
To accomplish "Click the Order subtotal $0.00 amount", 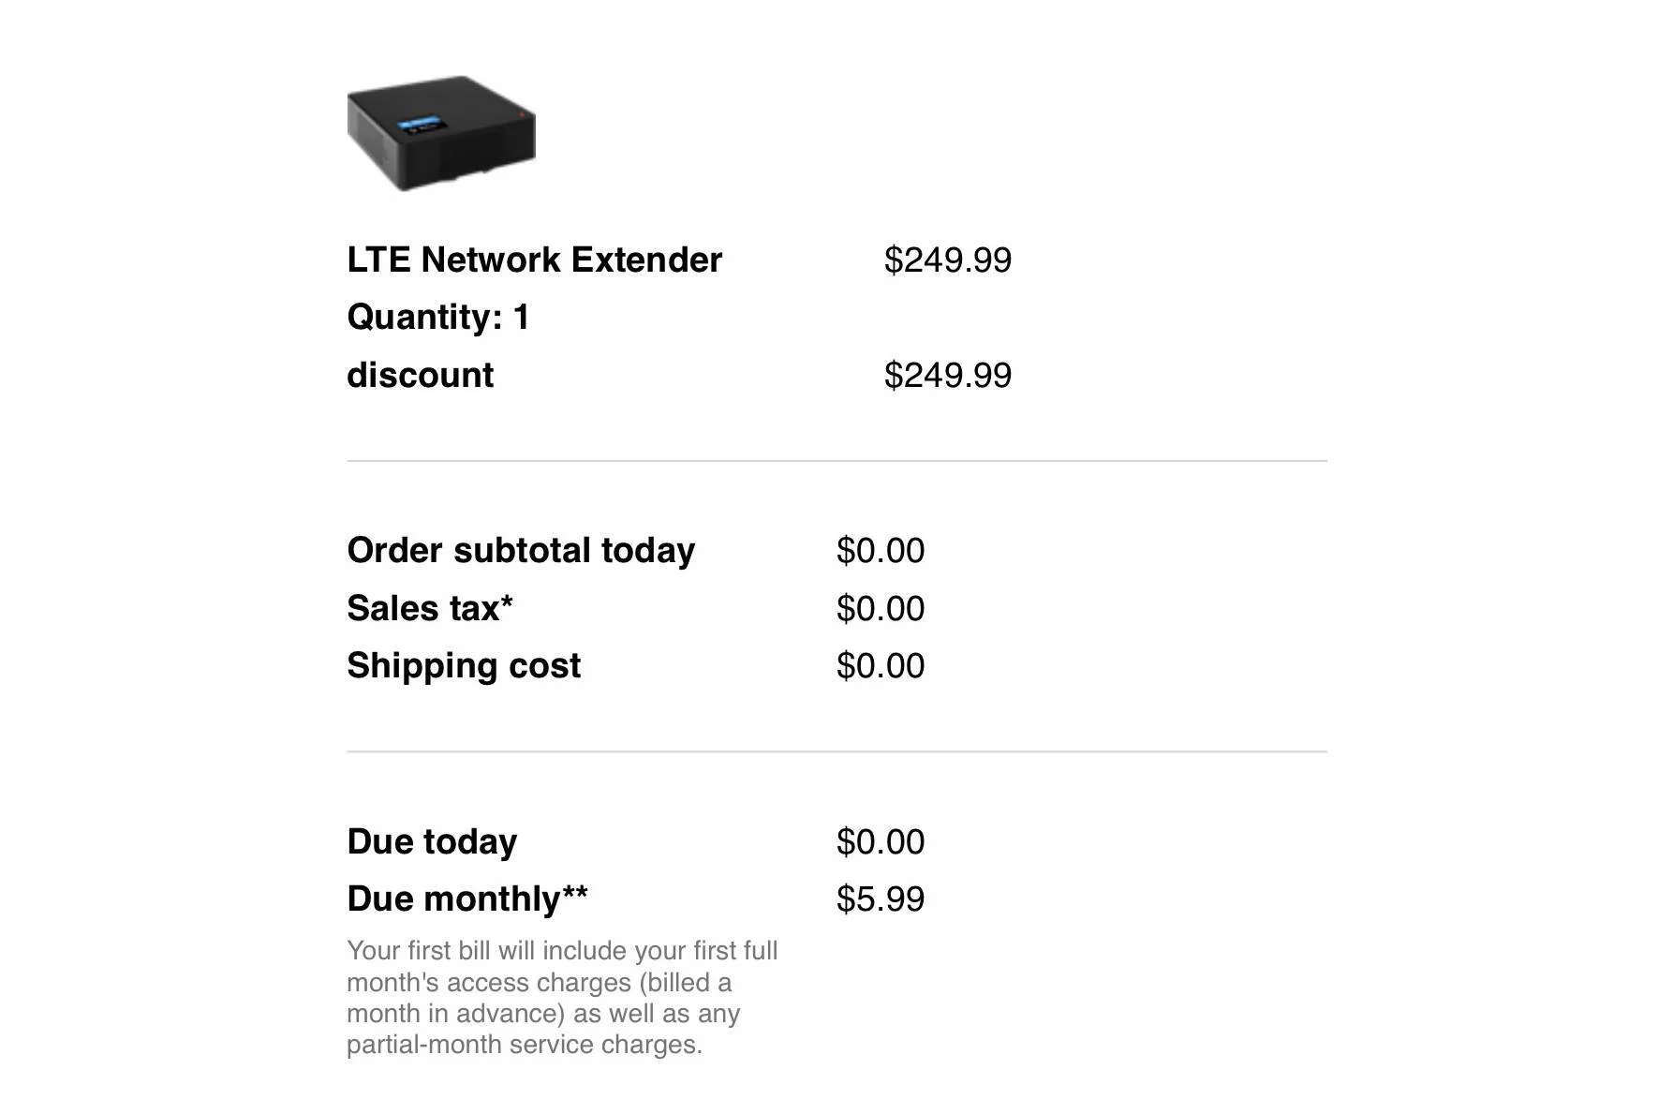I will (x=880, y=550).
